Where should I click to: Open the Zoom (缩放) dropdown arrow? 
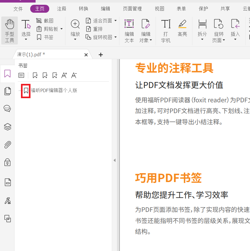coord(75,39)
